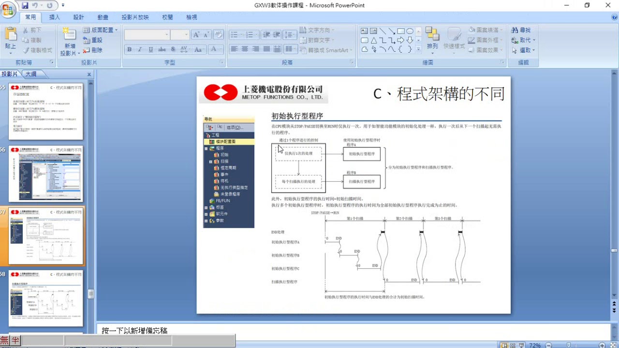Switch to Slide Sorter view in status bar
The image size is (619, 348).
[513, 345]
